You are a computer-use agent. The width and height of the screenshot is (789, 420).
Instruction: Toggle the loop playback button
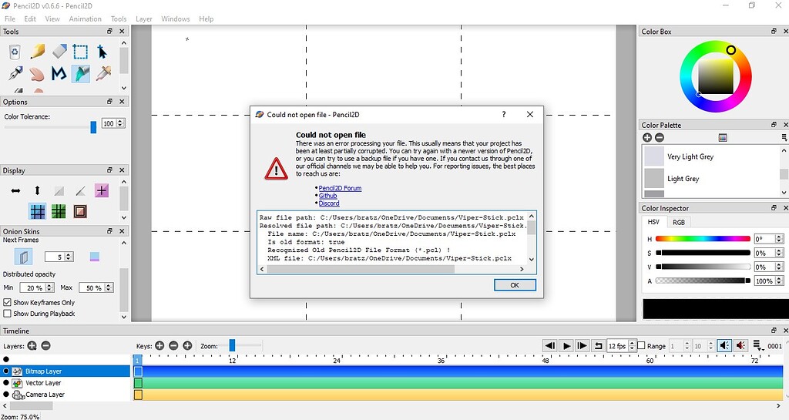click(598, 345)
